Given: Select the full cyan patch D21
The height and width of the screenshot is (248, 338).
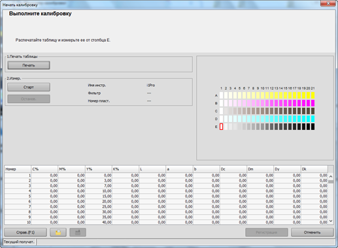Looking at the screenshot, I should [313, 119].
